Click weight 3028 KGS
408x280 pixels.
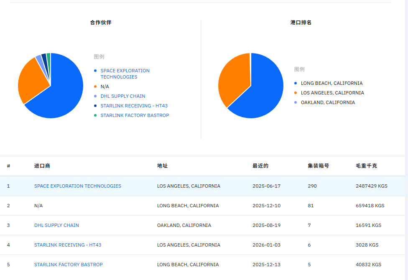coord(367,245)
